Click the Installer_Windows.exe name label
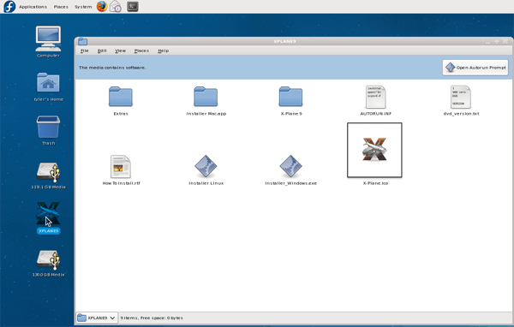Viewport: 514px width, 327px height. click(x=290, y=183)
